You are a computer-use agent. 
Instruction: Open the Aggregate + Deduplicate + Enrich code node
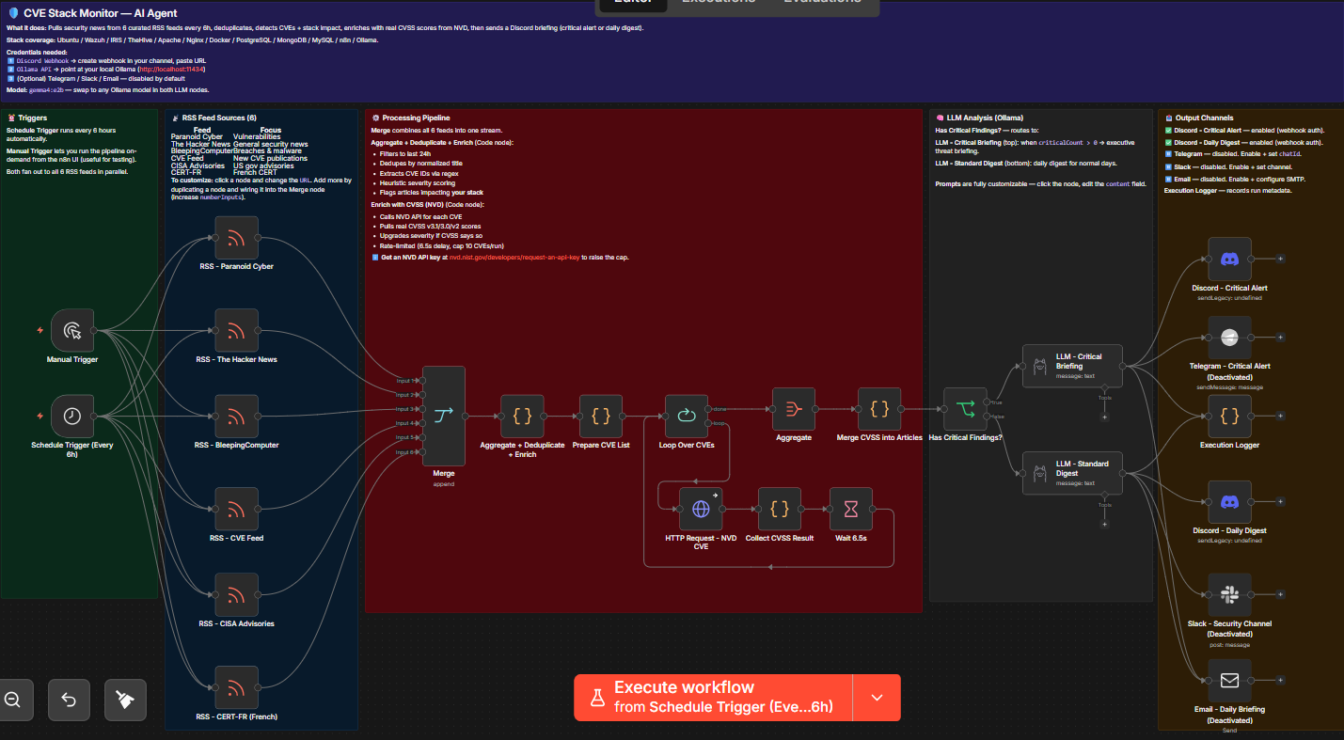522,416
